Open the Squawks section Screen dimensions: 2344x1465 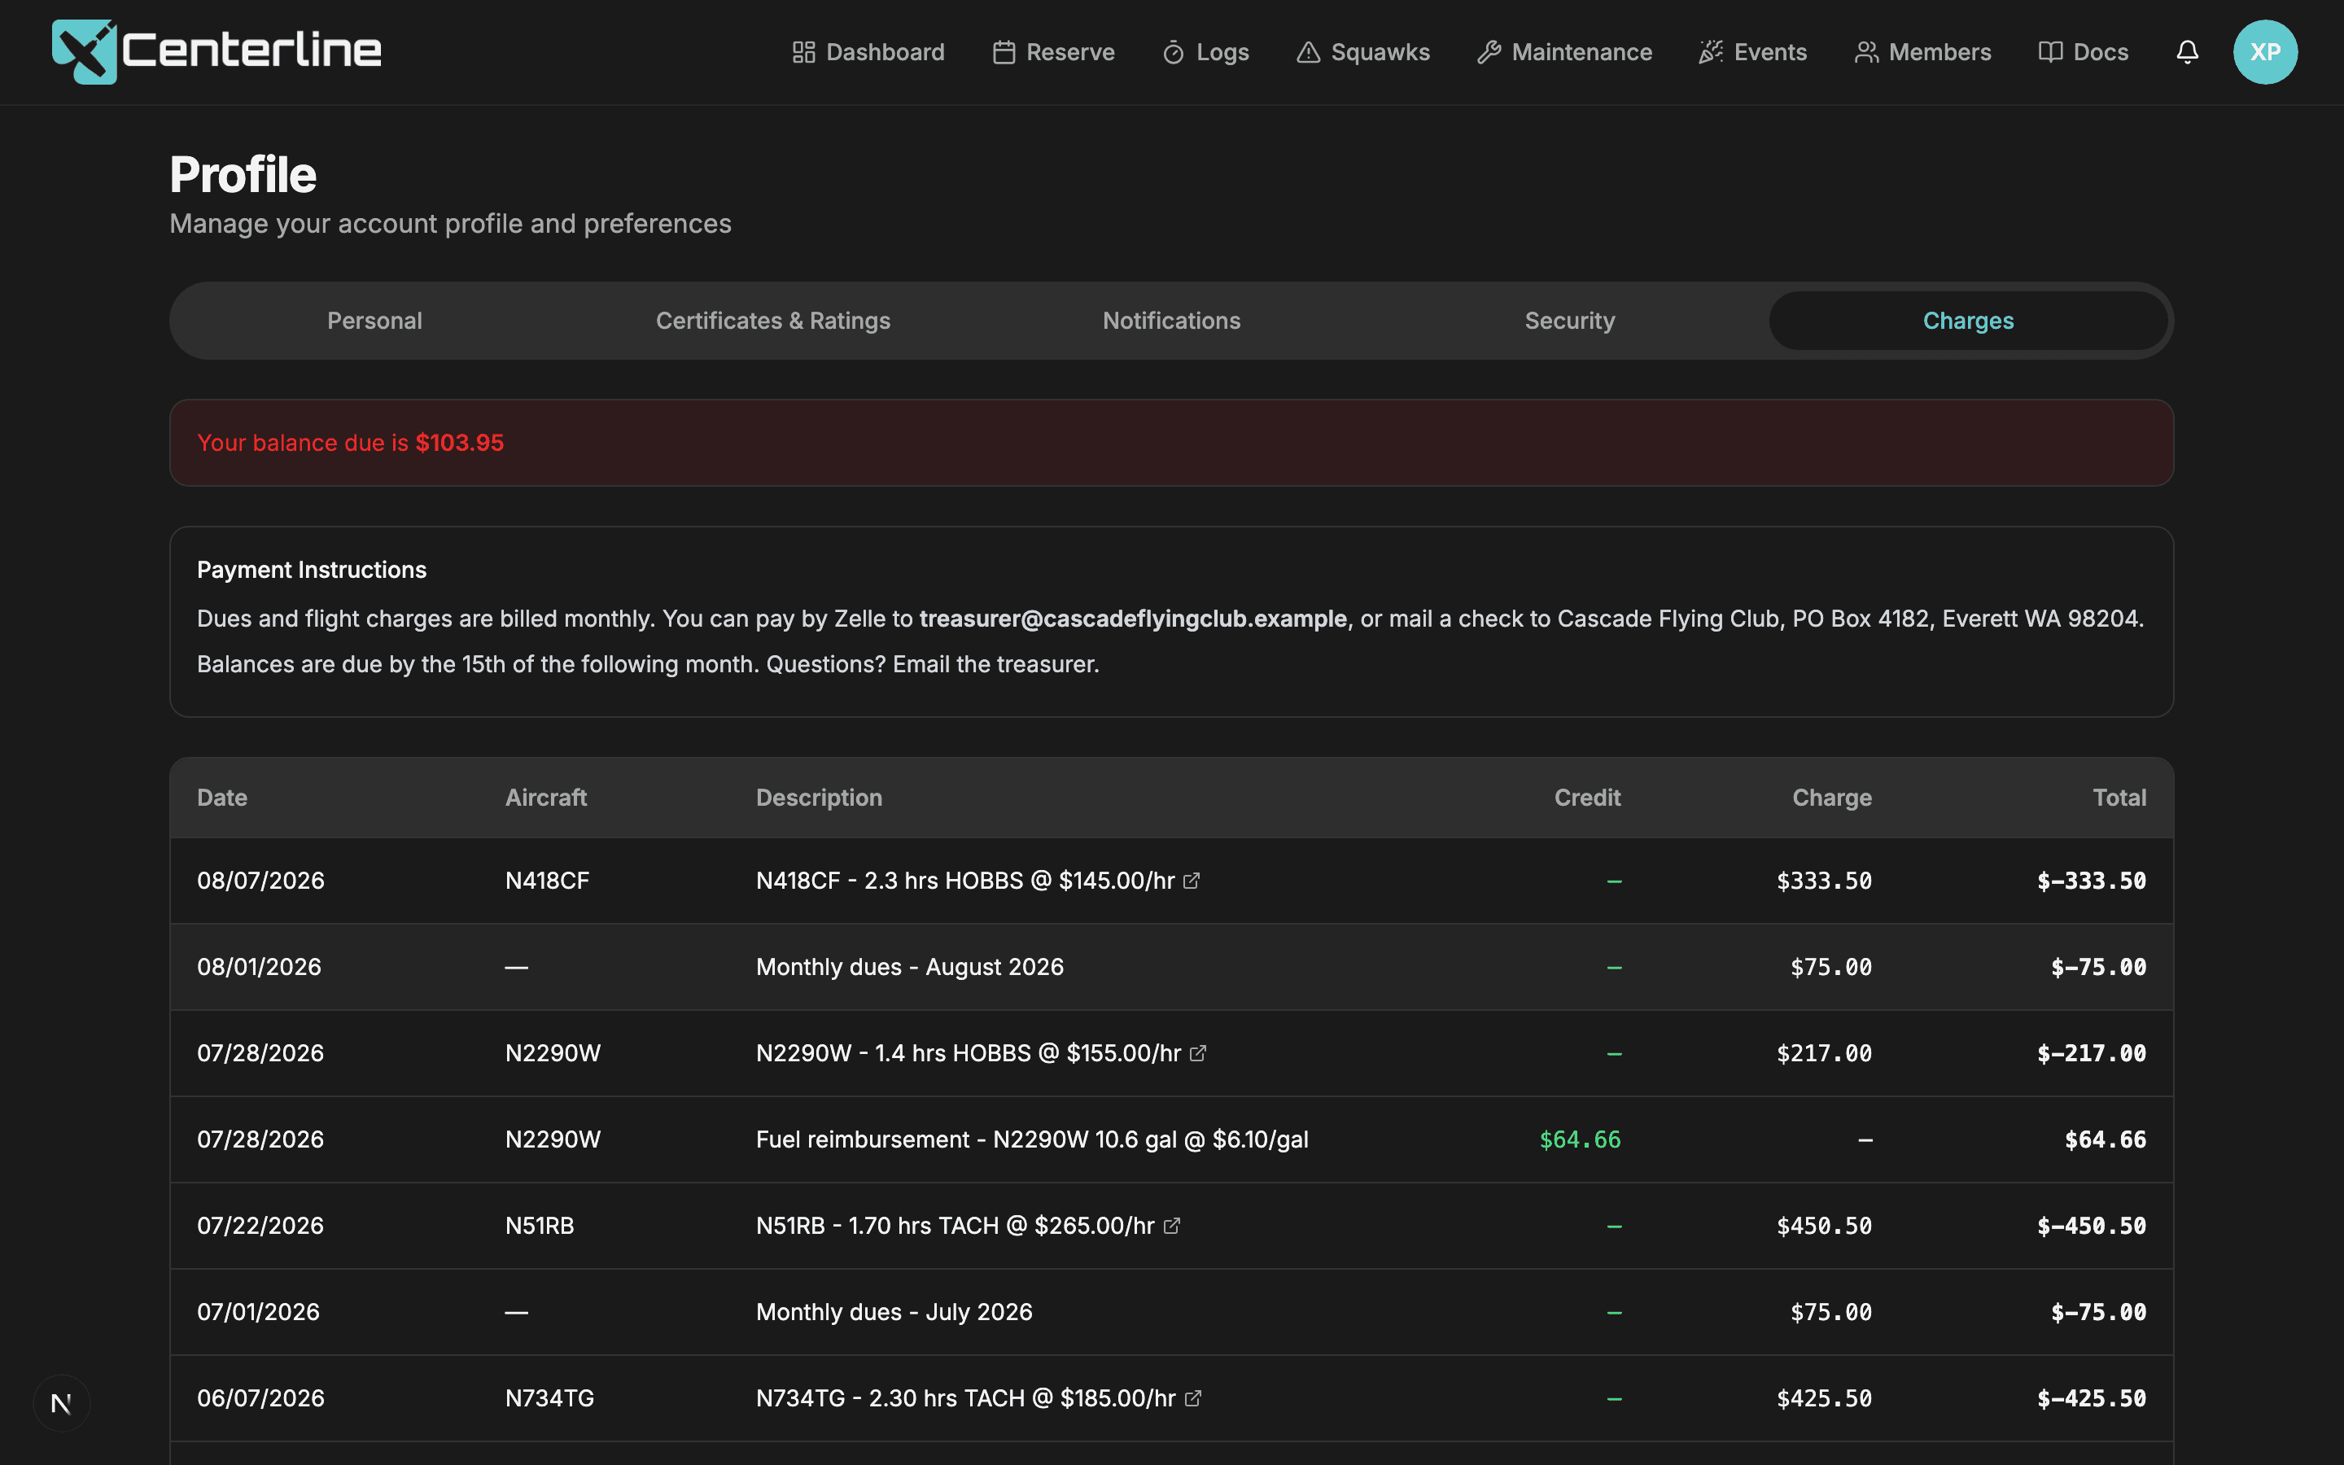click(x=1362, y=52)
